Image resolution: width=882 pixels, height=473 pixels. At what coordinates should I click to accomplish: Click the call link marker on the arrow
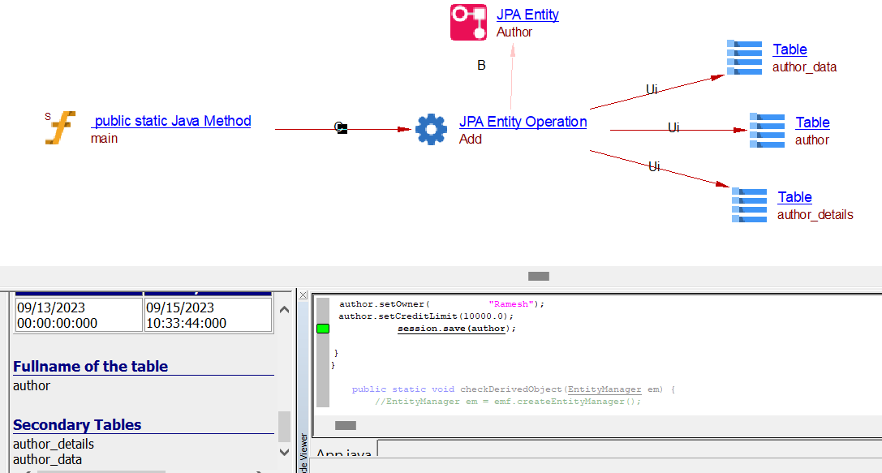click(x=342, y=128)
